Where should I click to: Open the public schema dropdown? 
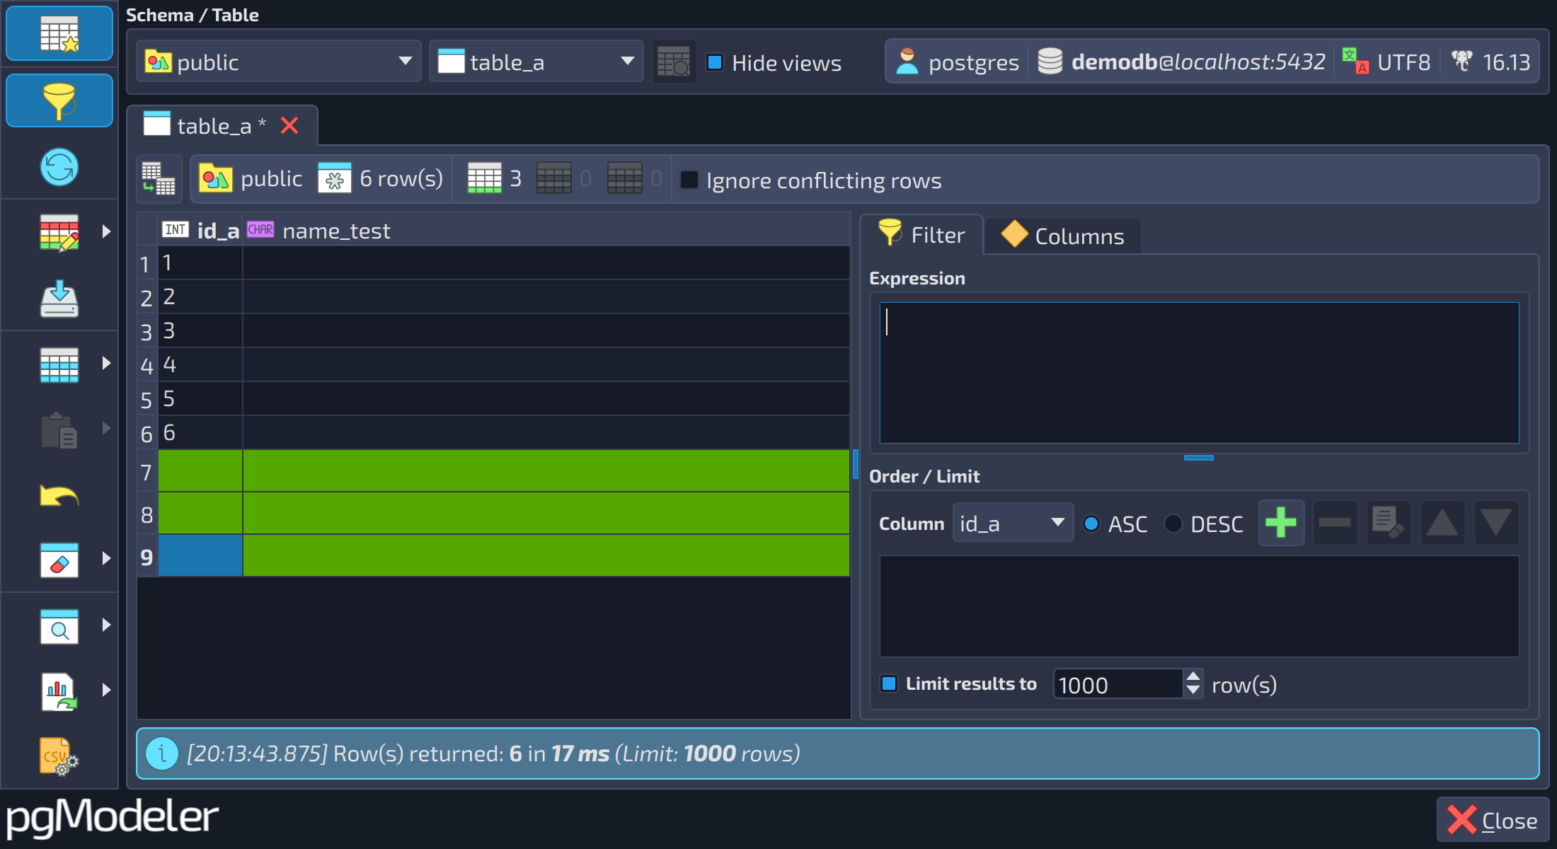point(278,62)
